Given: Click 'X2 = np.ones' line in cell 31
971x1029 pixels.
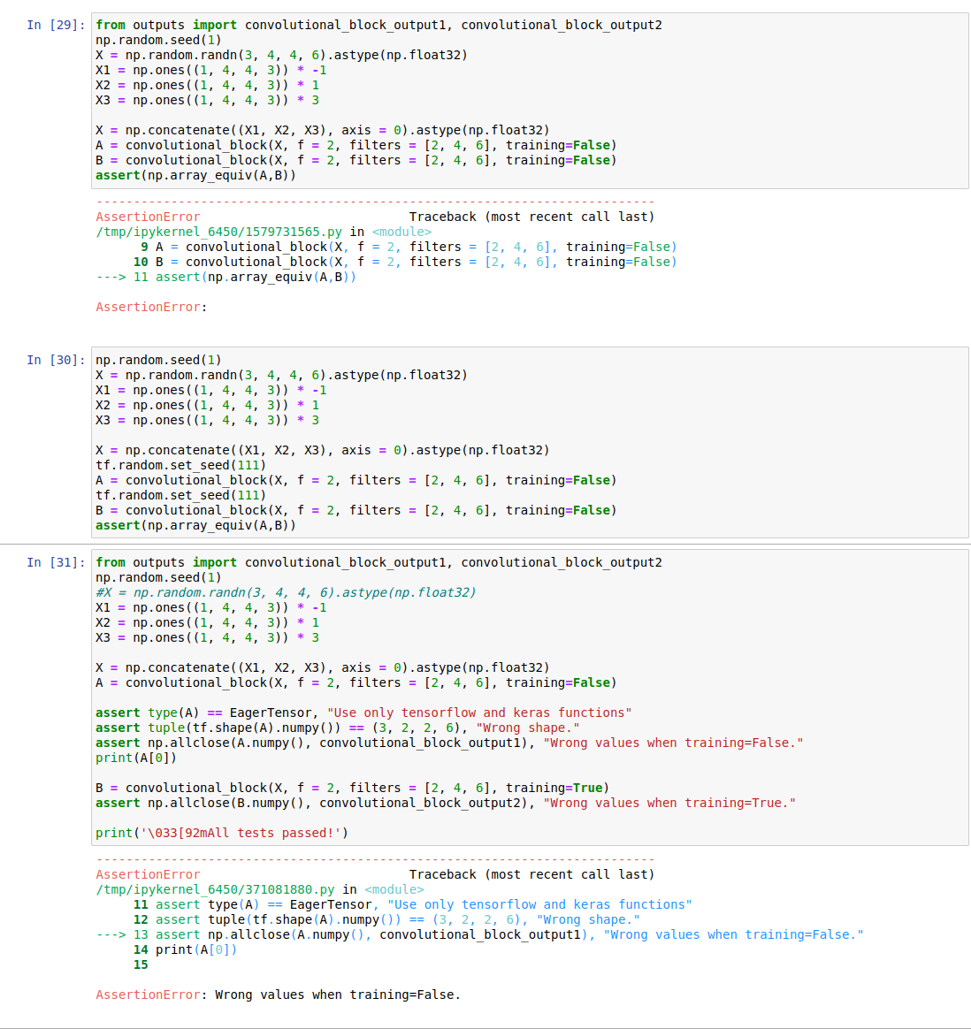Looking at the screenshot, I should click(208, 622).
